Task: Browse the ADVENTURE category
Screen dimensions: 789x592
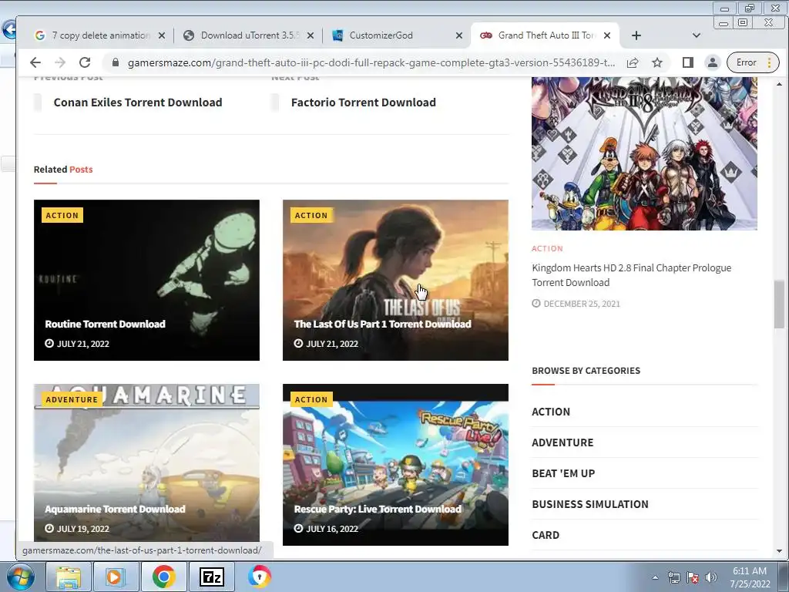Action: pyautogui.click(x=562, y=442)
